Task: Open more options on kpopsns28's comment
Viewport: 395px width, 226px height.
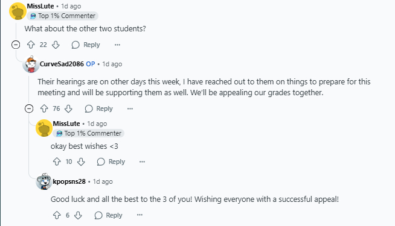Action: point(140,215)
